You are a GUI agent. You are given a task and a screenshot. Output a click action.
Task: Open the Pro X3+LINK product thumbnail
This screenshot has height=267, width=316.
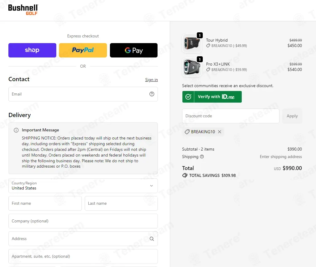tap(192, 67)
